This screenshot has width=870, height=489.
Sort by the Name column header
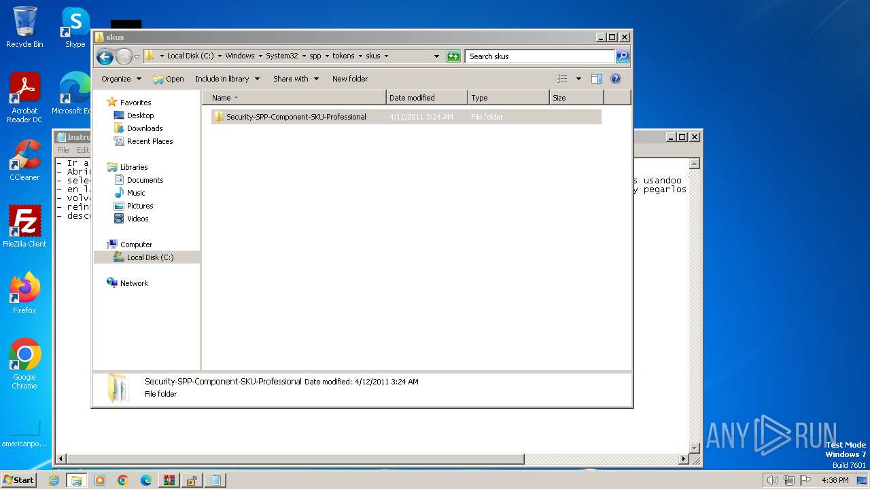point(294,98)
